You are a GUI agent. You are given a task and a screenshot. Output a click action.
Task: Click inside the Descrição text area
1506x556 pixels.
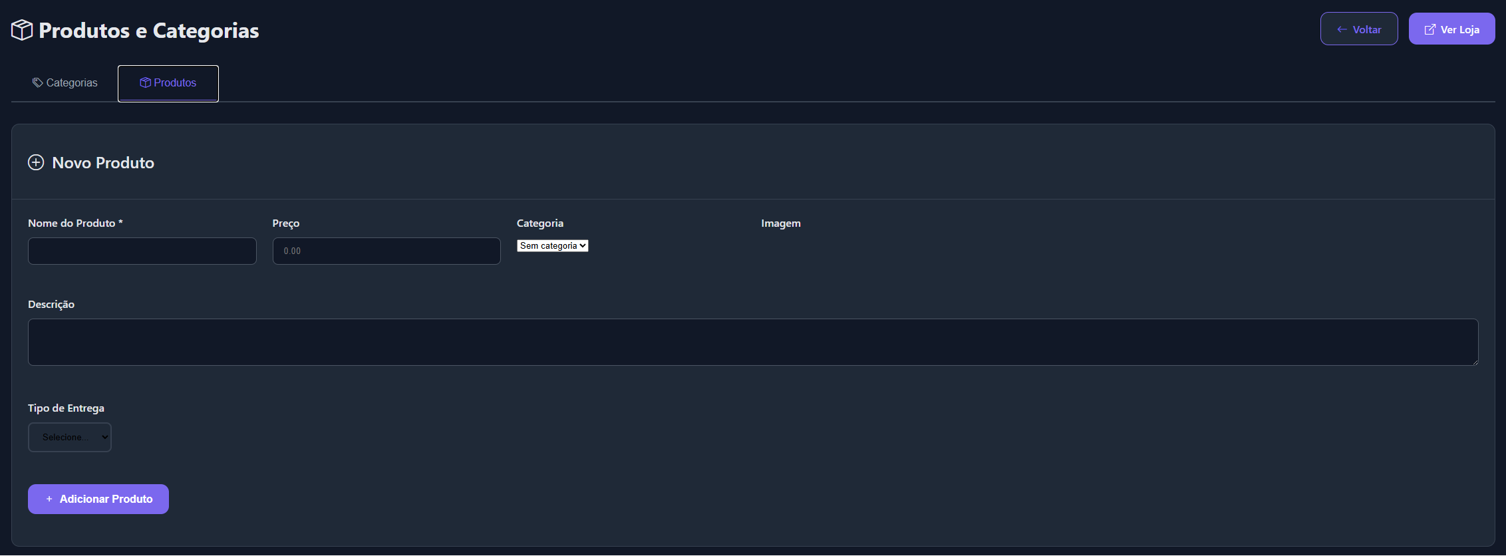[x=752, y=343]
